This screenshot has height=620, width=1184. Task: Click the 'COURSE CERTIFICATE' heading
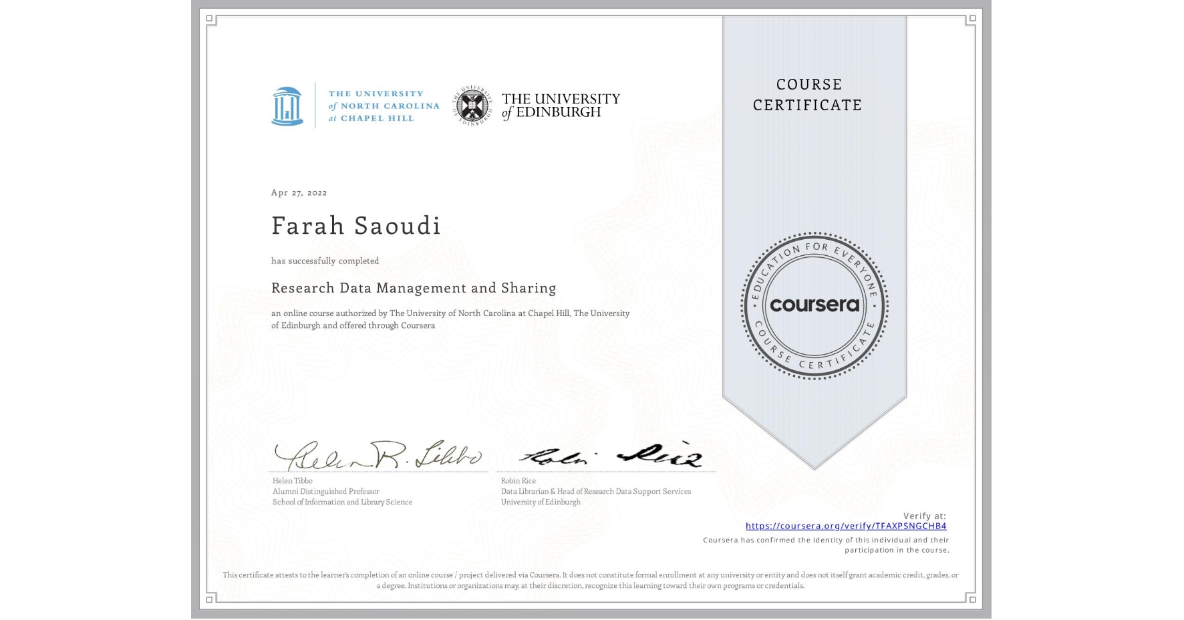pyautogui.click(x=808, y=94)
